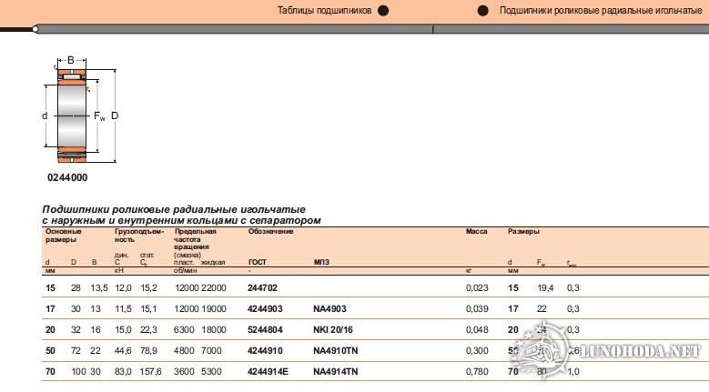Click the 'Основные размеры' column header
The image size is (709, 392).
[64, 236]
